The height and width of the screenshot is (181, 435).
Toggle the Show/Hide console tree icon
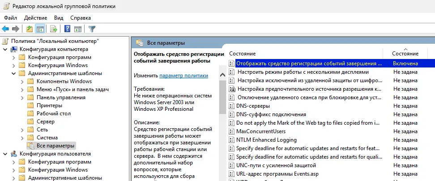click(40, 29)
